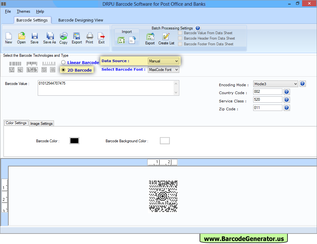Open the Themes menu
Image resolution: width=317 pixels, height=244 pixels.
[23, 11]
